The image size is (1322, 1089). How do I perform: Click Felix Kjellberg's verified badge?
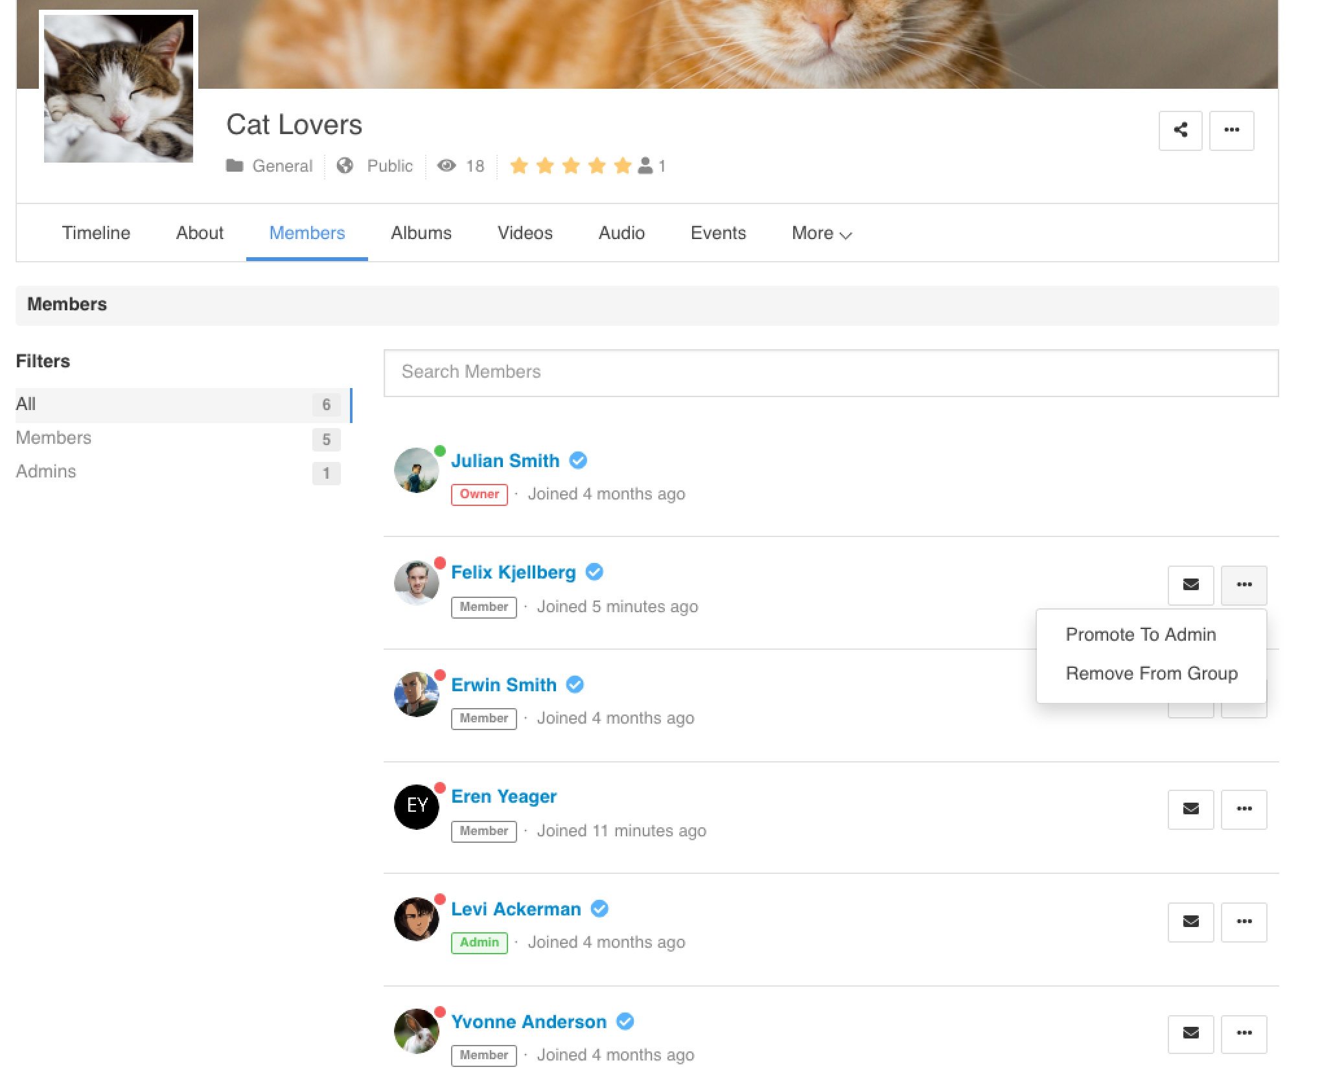tap(594, 572)
